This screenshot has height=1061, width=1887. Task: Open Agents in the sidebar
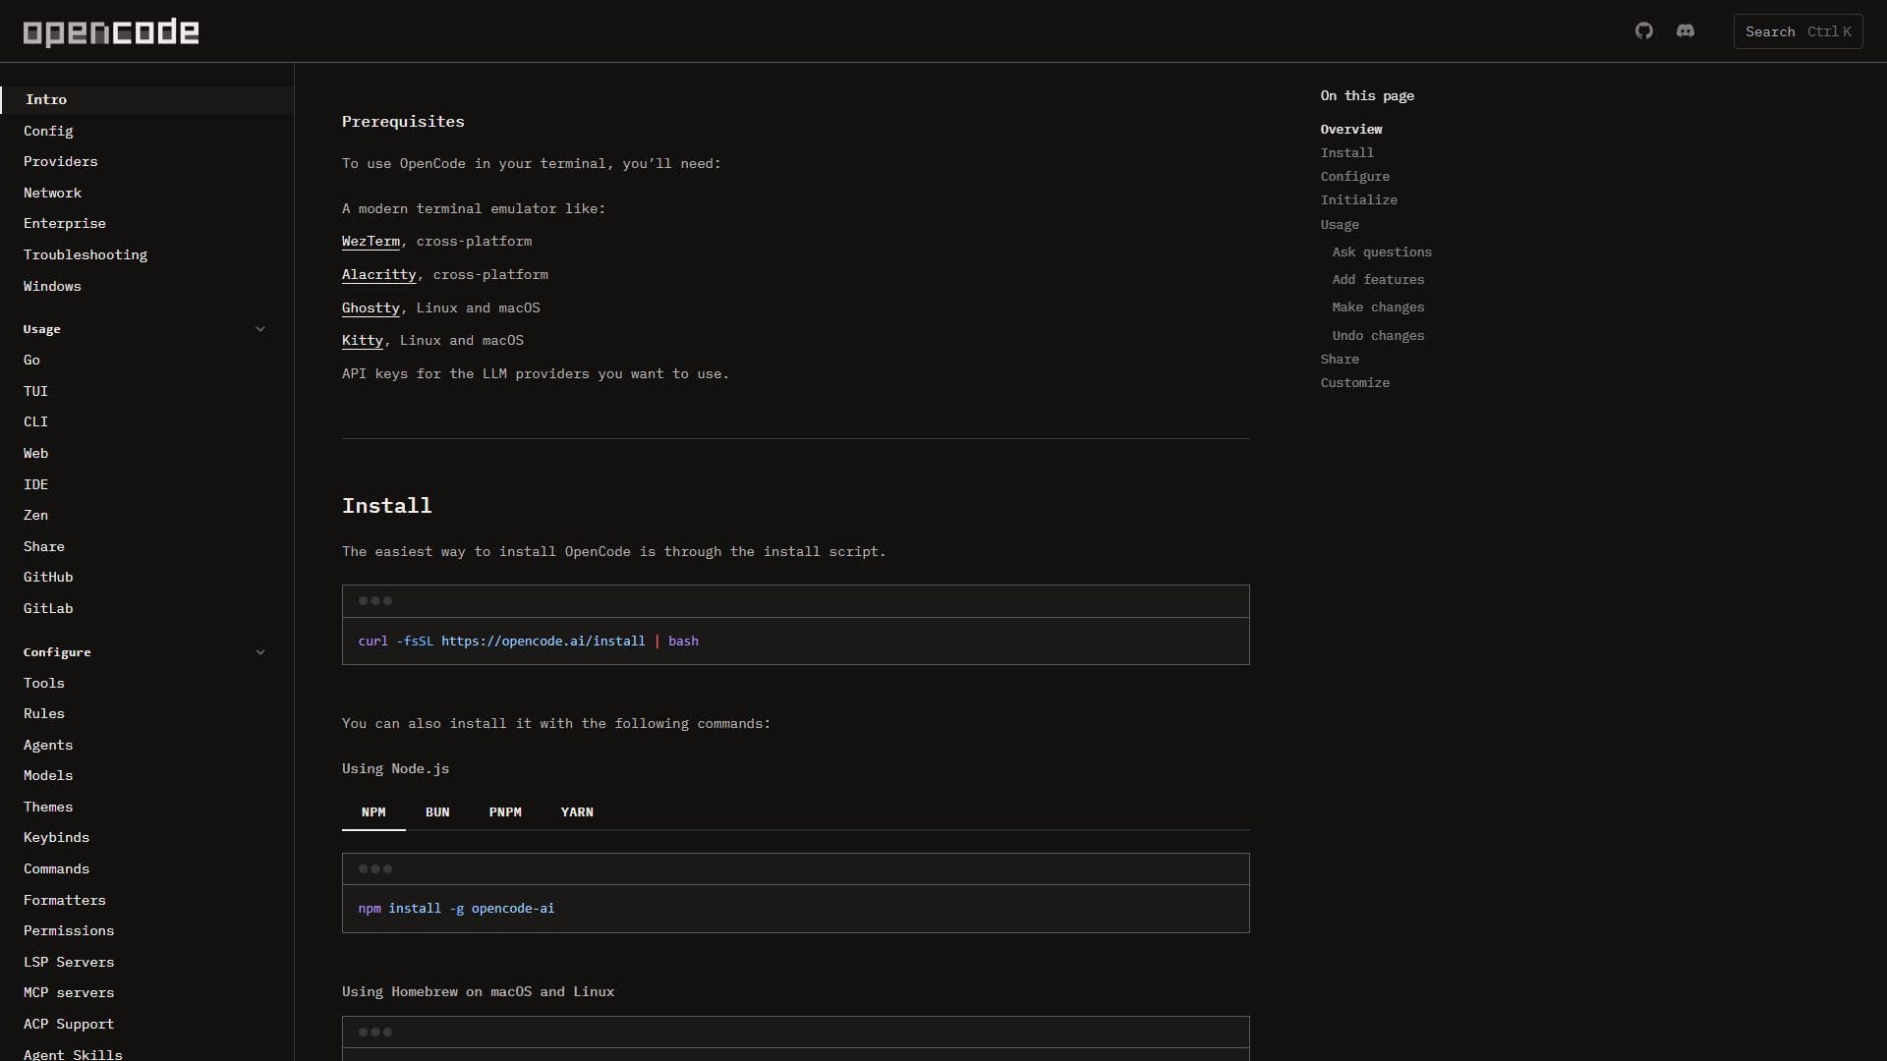pyautogui.click(x=48, y=745)
